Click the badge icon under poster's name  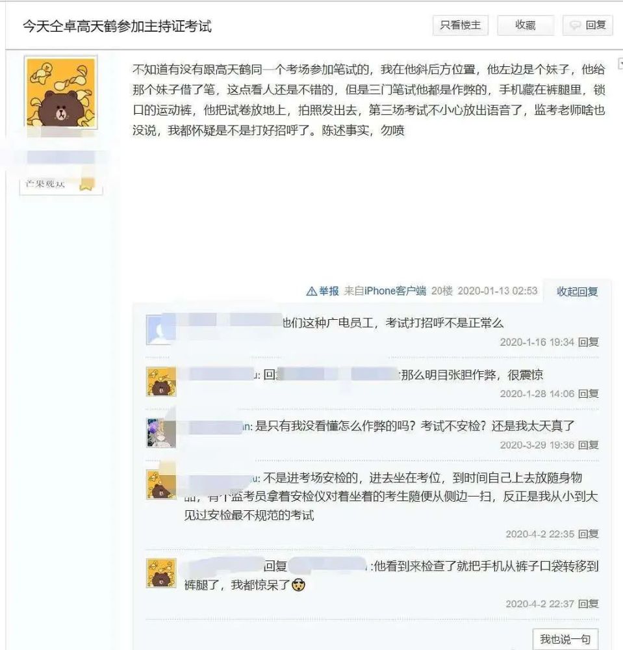point(87,184)
